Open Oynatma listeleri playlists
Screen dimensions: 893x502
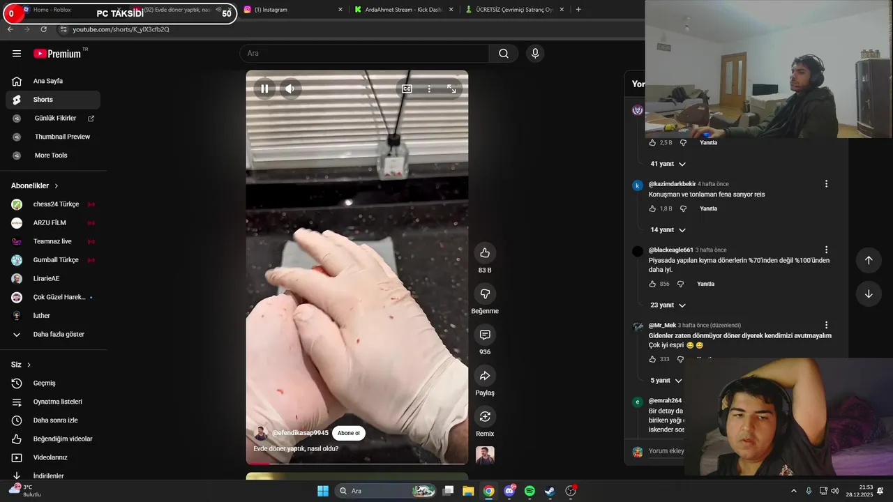pos(53,402)
